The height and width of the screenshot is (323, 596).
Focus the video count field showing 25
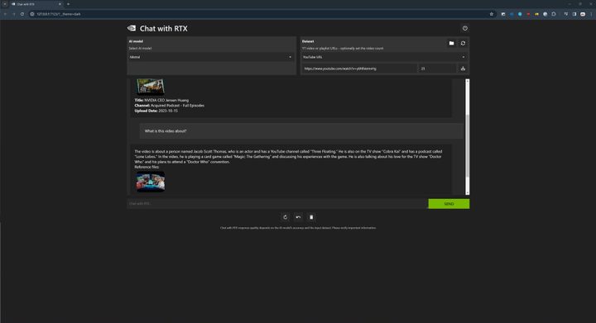point(438,69)
